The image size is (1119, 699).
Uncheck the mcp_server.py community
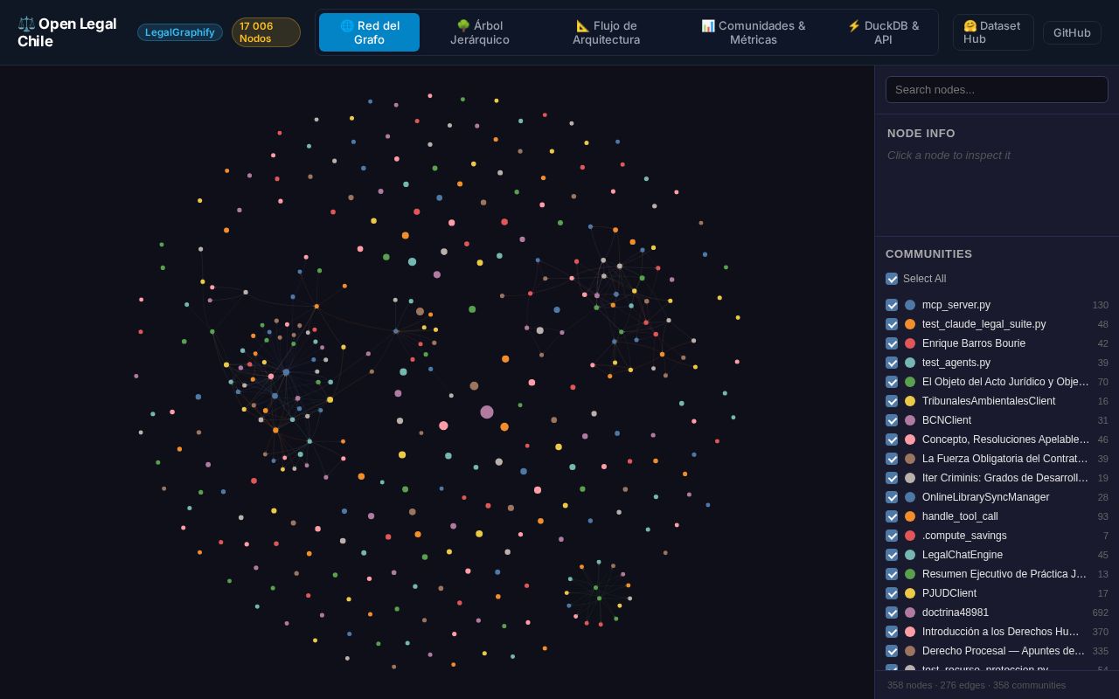pos(892,305)
